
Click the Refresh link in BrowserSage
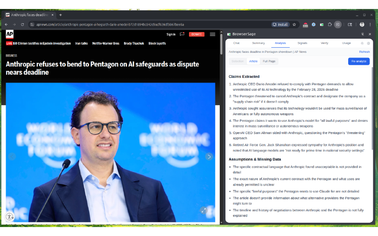364,52
